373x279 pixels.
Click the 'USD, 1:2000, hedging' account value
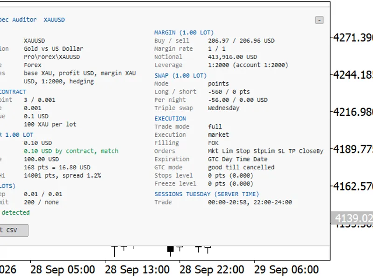pyautogui.click(x=59, y=81)
